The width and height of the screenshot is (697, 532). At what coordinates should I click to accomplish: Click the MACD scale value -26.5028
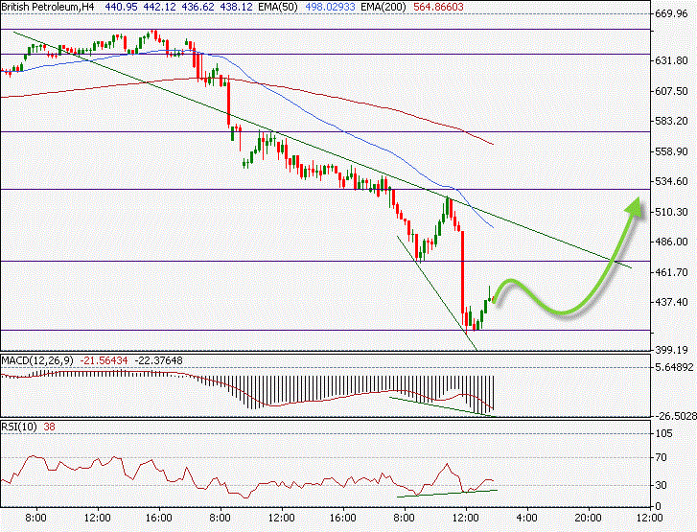[x=676, y=416]
